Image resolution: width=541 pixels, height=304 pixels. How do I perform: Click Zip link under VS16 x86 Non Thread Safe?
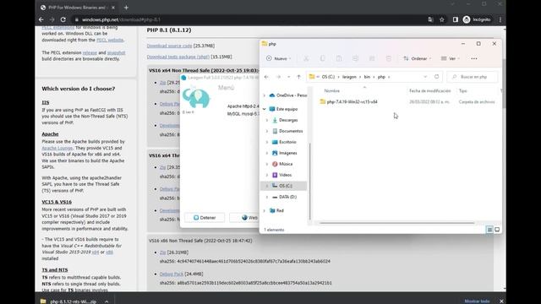click(x=162, y=252)
